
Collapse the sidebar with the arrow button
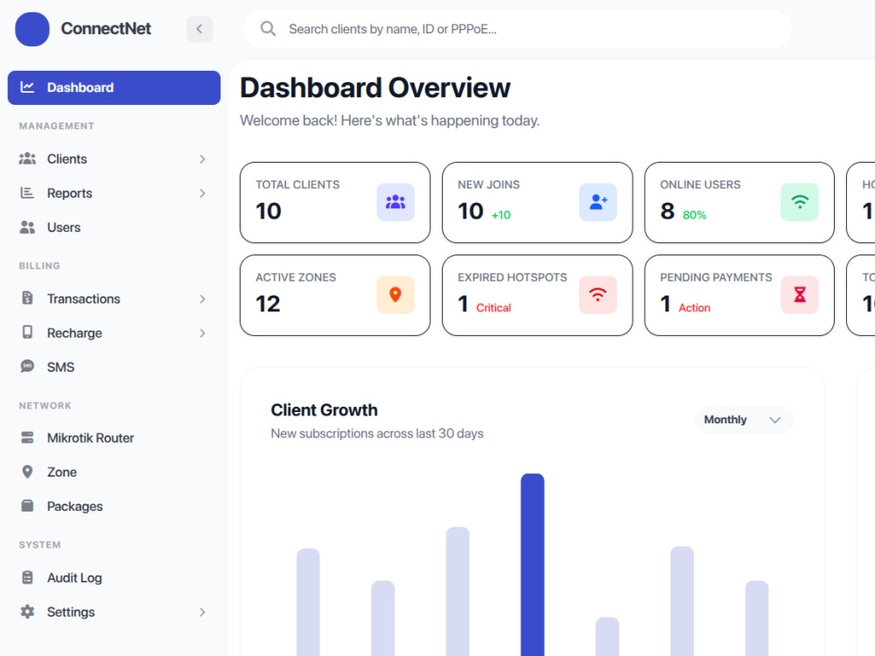click(x=199, y=29)
